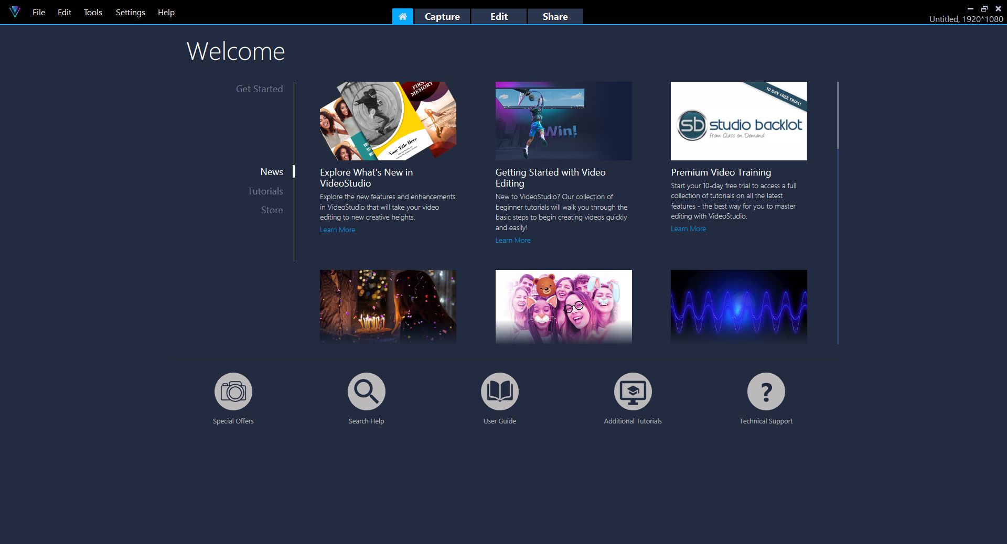The image size is (1007, 544).
Task: Click Learn More under Premium Video Training
Action: [688, 229]
